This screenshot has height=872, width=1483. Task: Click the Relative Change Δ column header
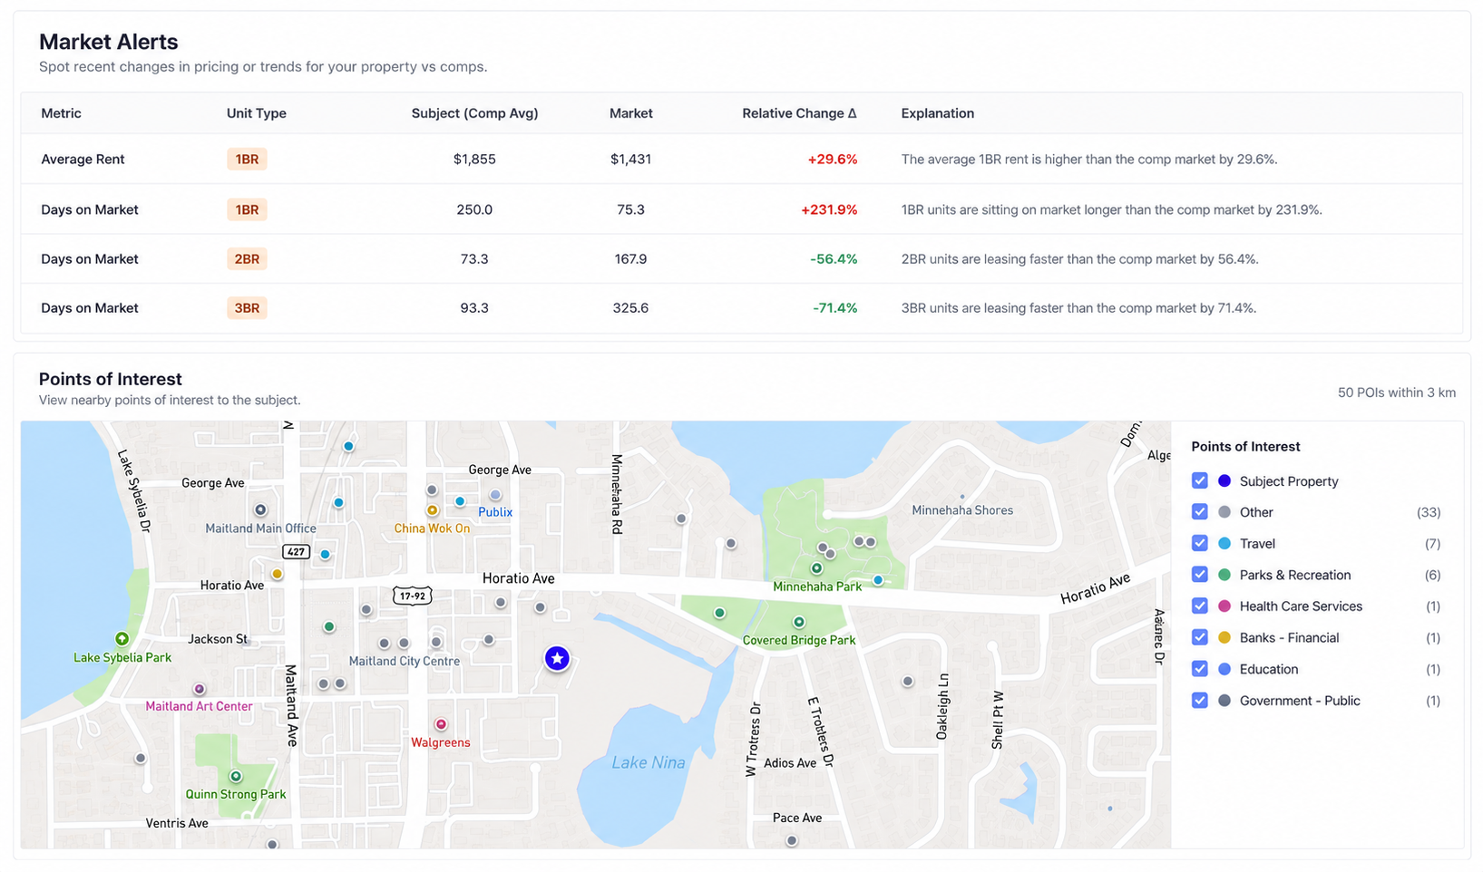coord(799,113)
